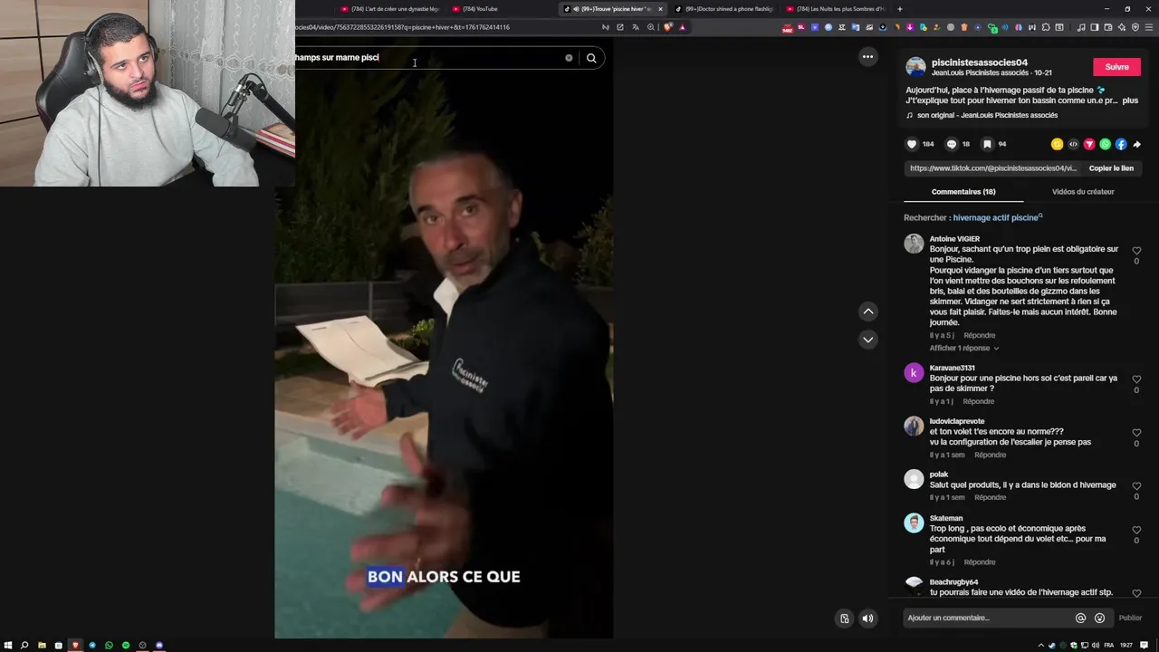Reply to polak's comment
Viewport: 1159px width, 652px height.
990,497
